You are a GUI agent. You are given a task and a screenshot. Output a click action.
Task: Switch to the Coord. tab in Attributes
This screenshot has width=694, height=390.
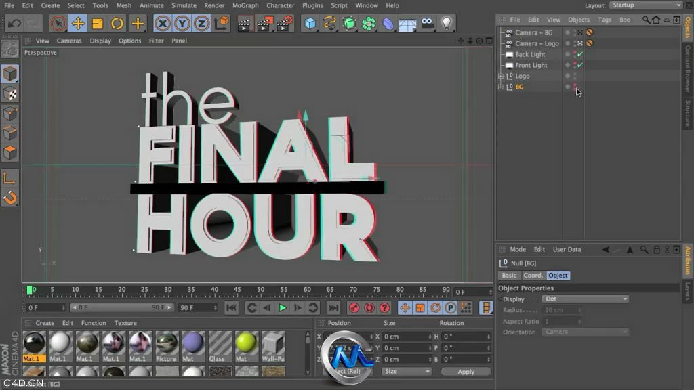(x=533, y=275)
